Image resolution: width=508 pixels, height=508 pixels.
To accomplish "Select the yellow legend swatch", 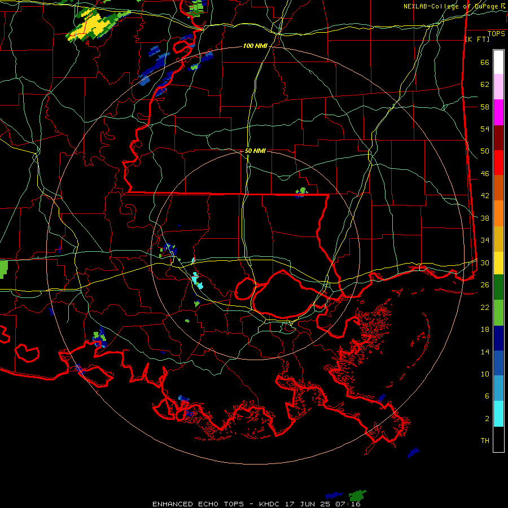I will tap(498, 263).
